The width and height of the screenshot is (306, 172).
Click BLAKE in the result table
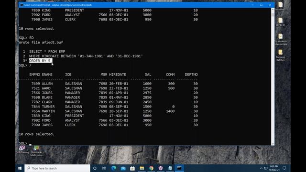pos(47,97)
